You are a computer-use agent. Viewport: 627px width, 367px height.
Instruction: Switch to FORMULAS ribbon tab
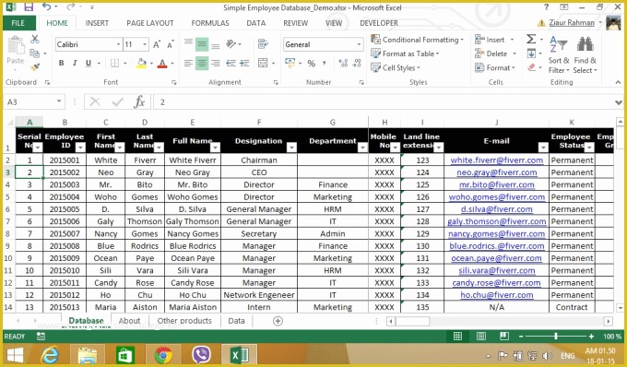[x=210, y=23]
